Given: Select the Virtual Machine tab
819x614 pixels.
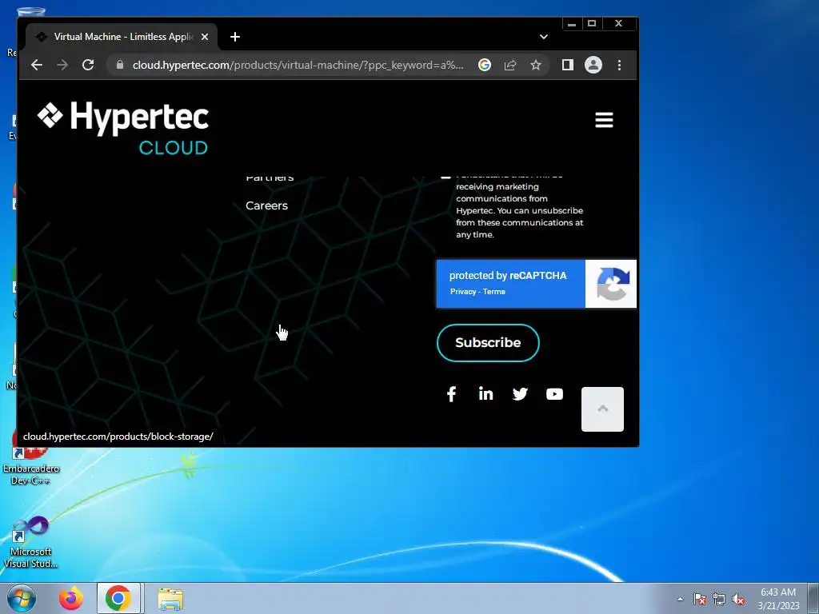Looking at the screenshot, I should 122,37.
